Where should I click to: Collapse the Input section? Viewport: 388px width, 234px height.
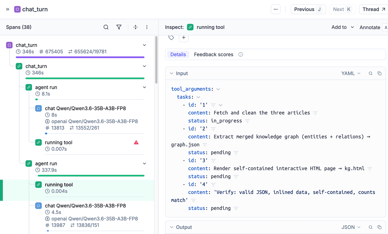172,73
